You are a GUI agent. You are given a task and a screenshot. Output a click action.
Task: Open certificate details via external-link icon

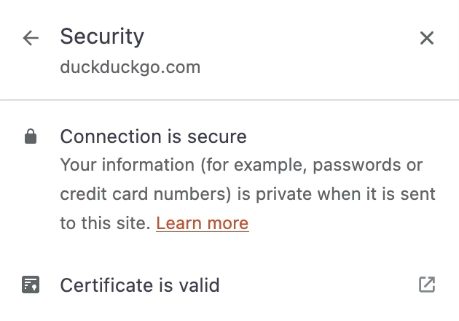427,285
